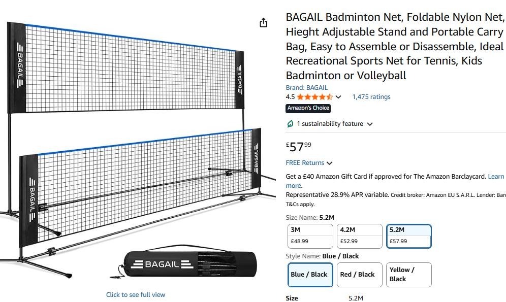Click the share icon above the product image
The image size is (506, 302).
263,23
